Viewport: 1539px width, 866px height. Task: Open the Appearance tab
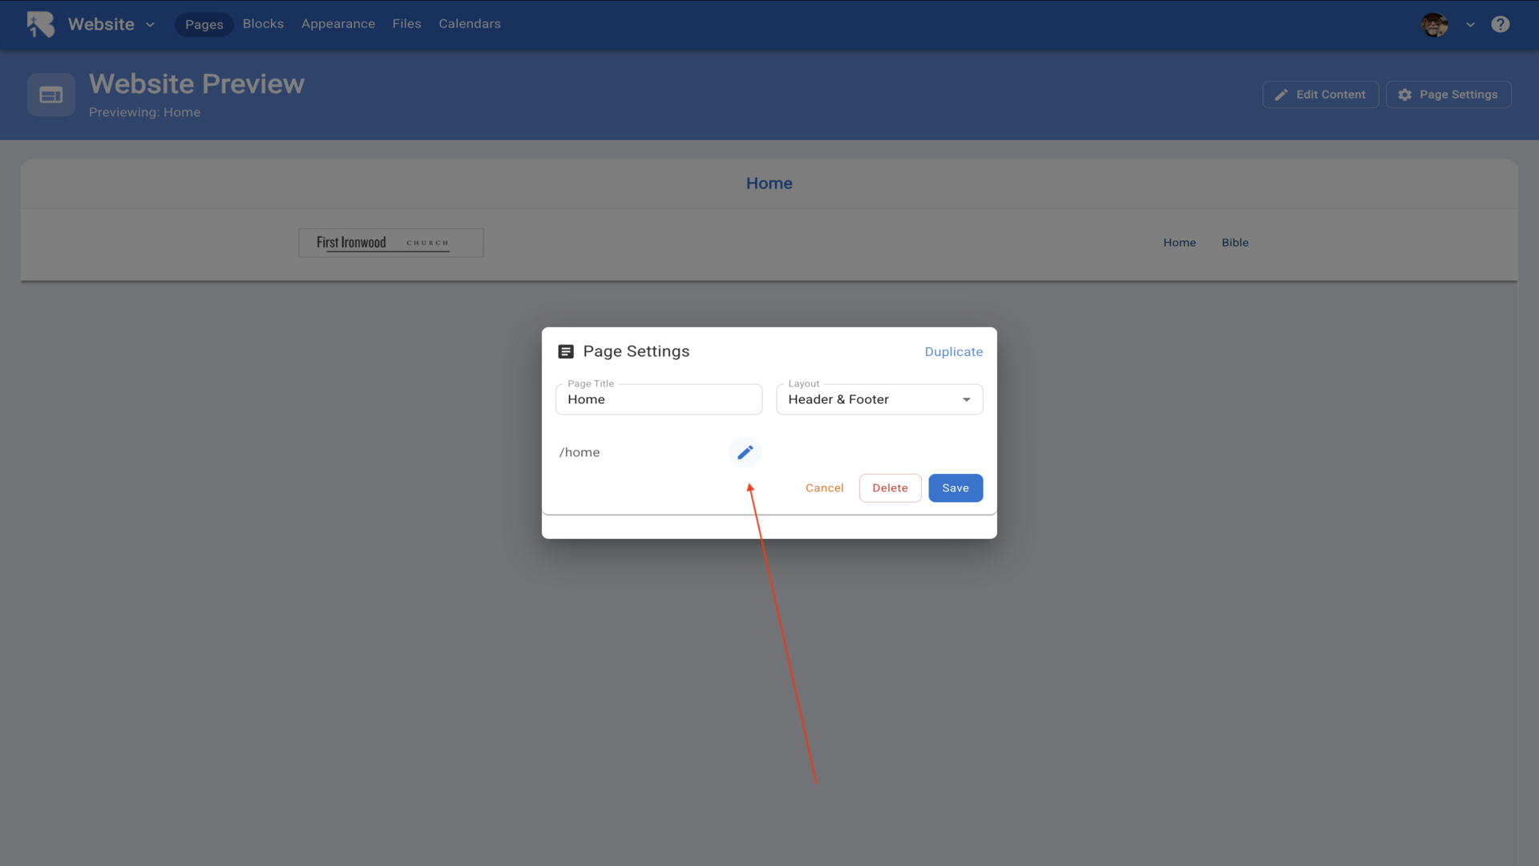tap(337, 24)
